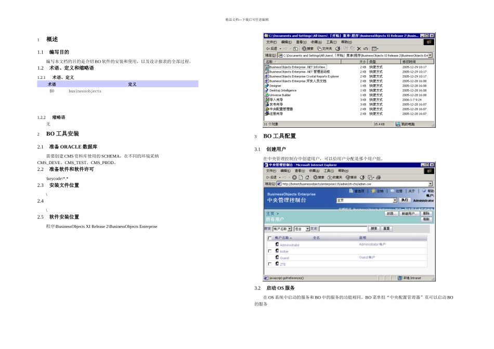
Task: Click the delete X icon in Explorer toolbar
Action: [x=359, y=49]
